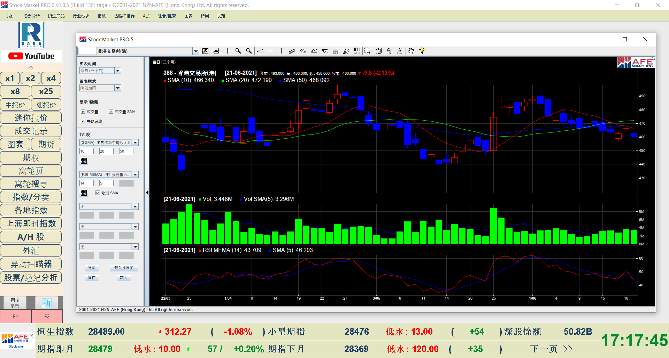
Task: Toggle the 成交量 SMA checkbox
Action: pyautogui.click(x=111, y=112)
